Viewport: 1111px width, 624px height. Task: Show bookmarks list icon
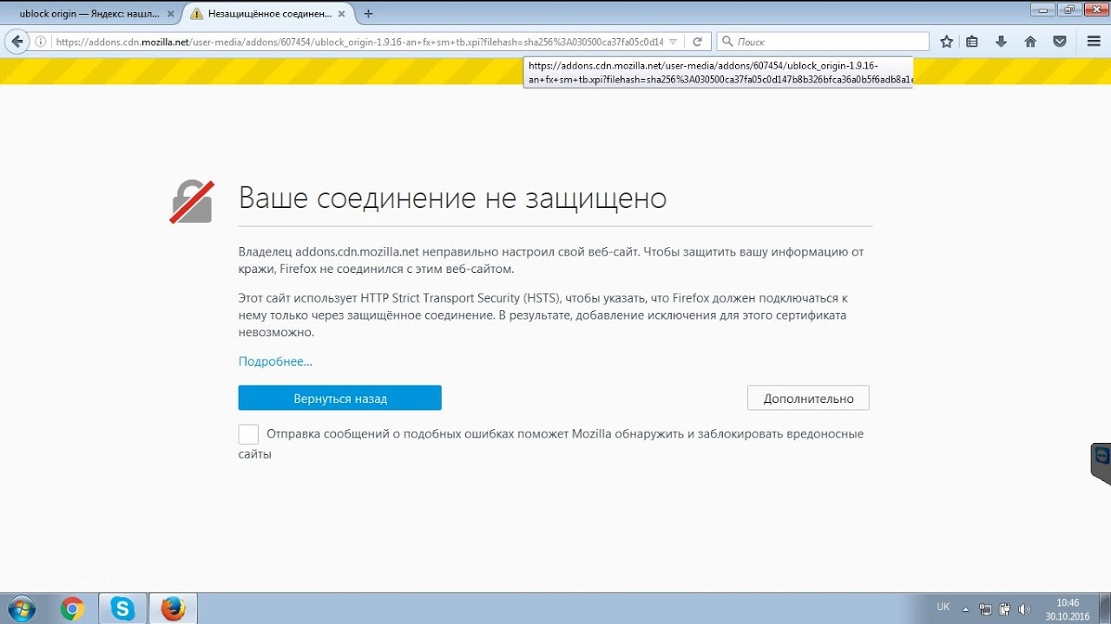972,42
